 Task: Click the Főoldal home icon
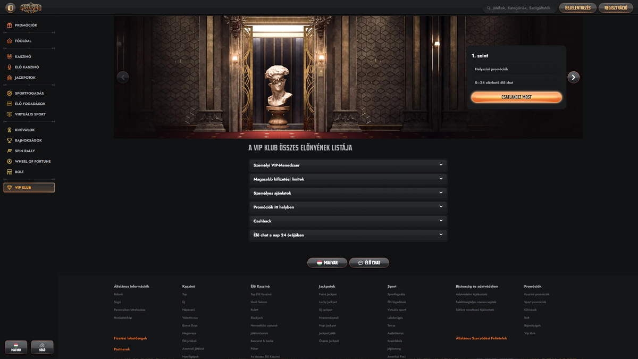point(9,41)
